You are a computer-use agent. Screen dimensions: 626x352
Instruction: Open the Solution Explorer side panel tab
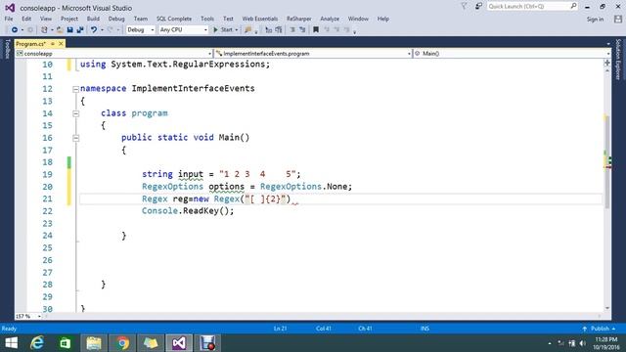point(618,60)
